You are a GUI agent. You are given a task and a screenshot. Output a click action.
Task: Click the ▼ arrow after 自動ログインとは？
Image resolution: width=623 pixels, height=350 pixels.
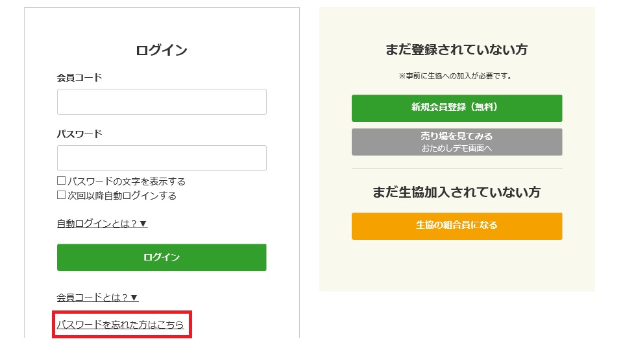pos(143,224)
